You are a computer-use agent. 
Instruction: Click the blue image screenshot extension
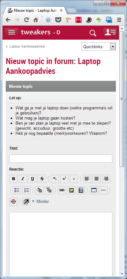click(109, 20)
